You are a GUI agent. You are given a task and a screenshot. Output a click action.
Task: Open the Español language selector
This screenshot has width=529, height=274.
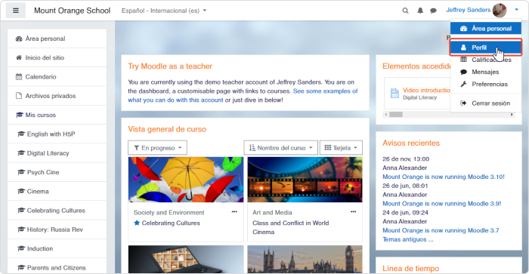coord(164,11)
